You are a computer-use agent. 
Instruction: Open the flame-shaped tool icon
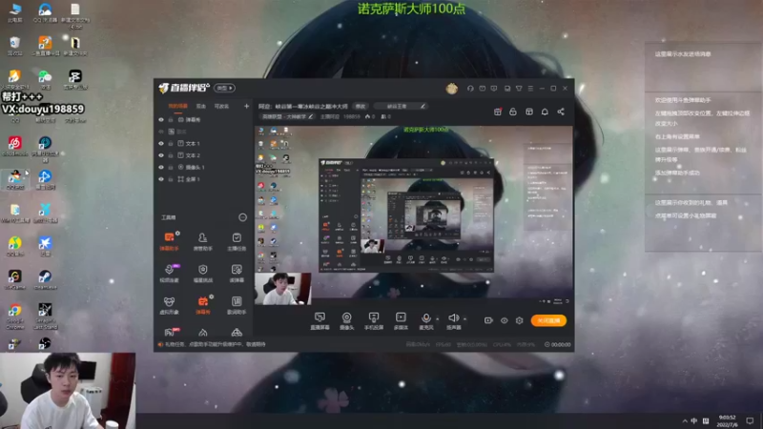click(x=202, y=333)
